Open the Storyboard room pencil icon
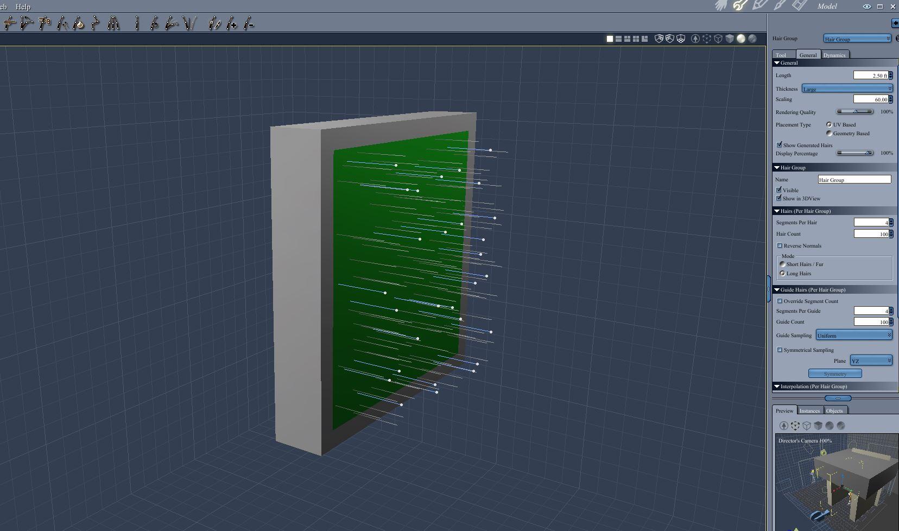The width and height of the screenshot is (899, 531). (x=759, y=5)
